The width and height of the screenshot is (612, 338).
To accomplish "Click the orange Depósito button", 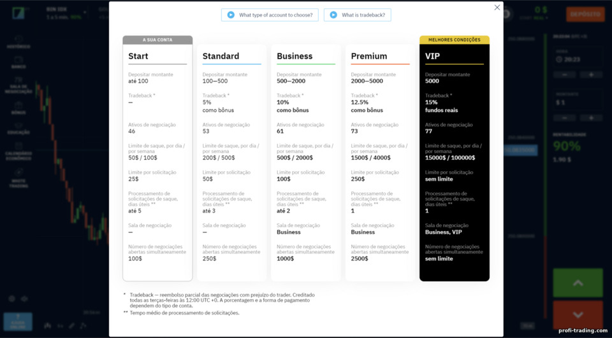I will coord(585,15).
